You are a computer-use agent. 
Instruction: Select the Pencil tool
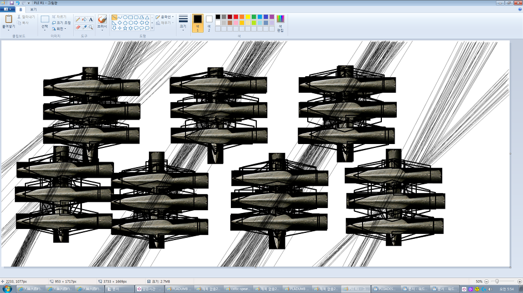pos(78,19)
